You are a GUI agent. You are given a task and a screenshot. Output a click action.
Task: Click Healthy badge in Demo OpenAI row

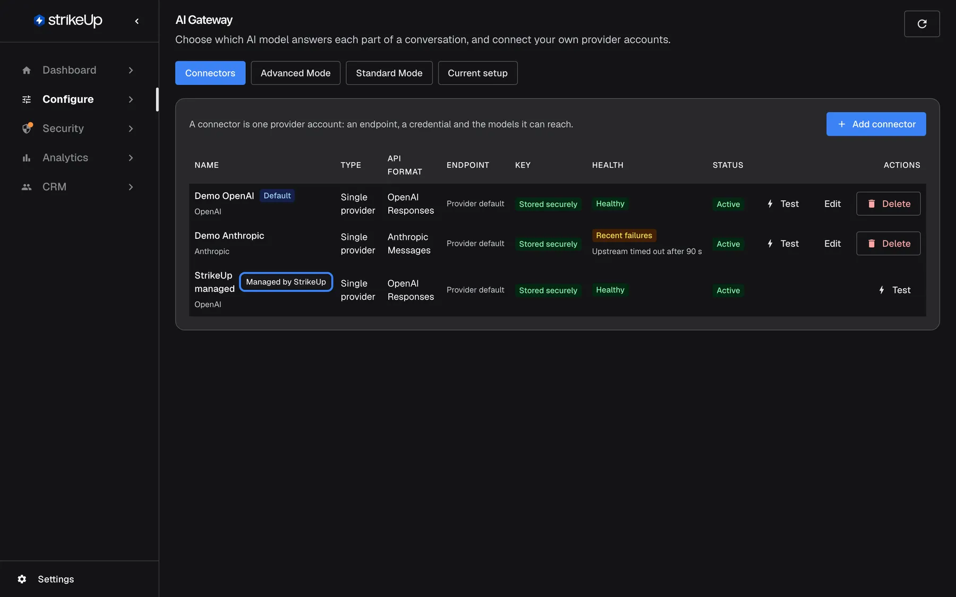coord(610,204)
